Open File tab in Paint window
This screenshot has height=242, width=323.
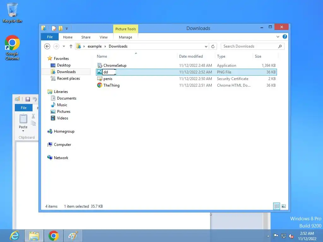pyautogui.click(x=24, y=108)
